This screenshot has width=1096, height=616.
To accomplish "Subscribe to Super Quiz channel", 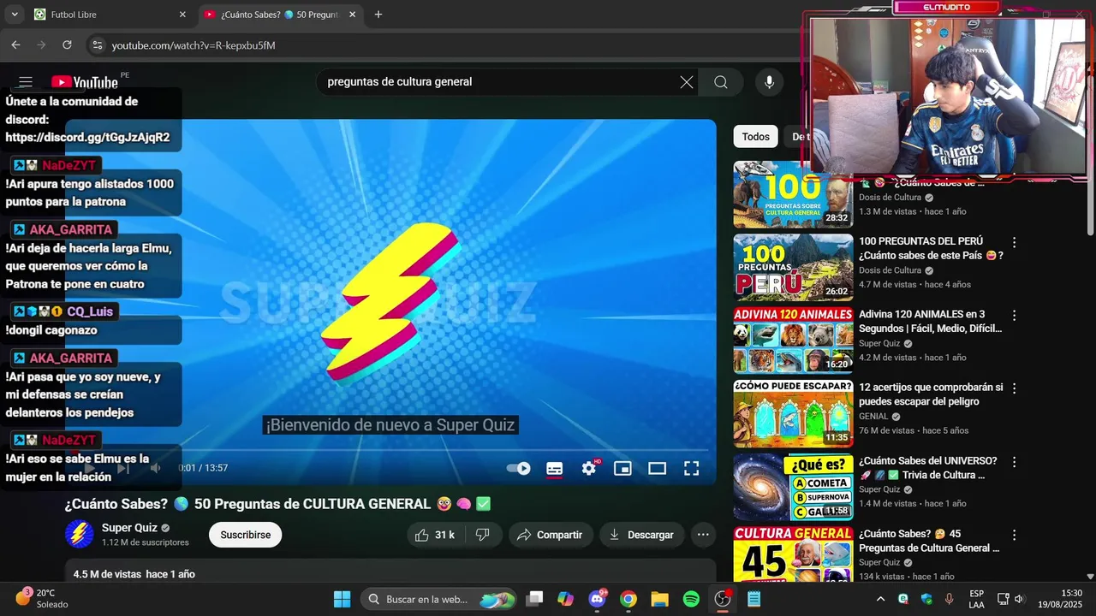I will pos(245,535).
